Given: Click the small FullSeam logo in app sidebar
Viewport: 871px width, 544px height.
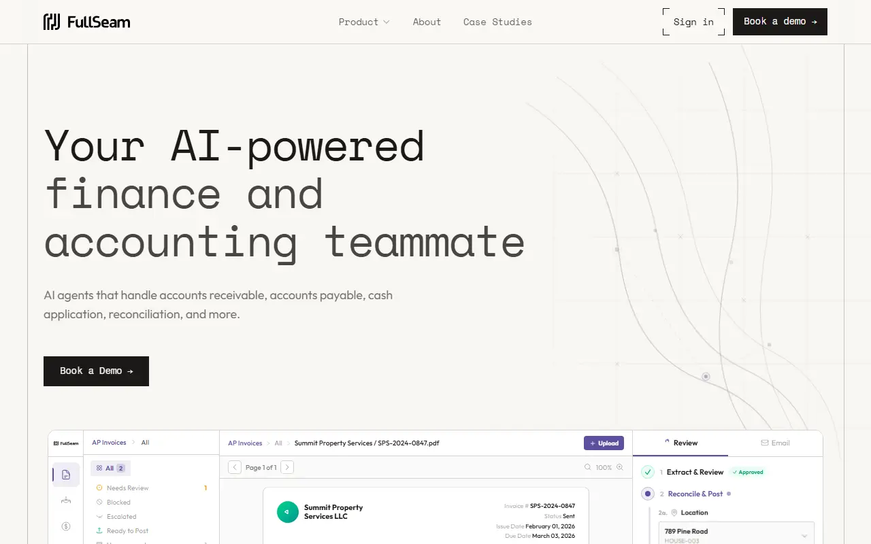Looking at the screenshot, I should [x=66, y=443].
